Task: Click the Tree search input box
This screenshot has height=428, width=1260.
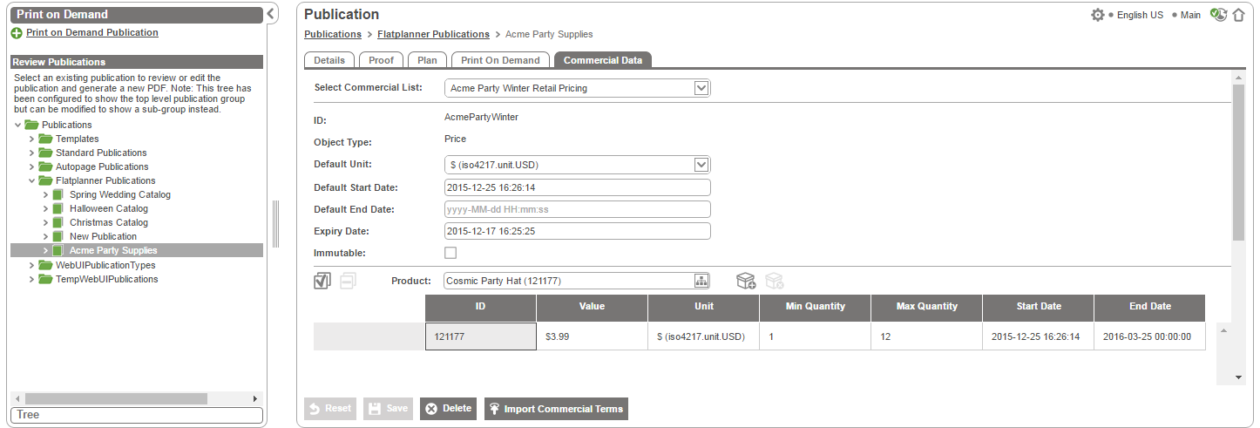Action: click(x=136, y=415)
